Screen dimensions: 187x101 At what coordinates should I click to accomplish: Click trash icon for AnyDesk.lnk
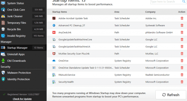(182, 33)
